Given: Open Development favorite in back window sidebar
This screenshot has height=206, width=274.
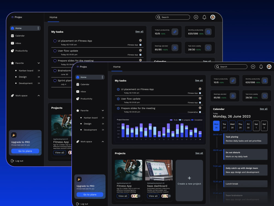Looking at the screenshot, I should pyautogui.click(x=26, y=83).
